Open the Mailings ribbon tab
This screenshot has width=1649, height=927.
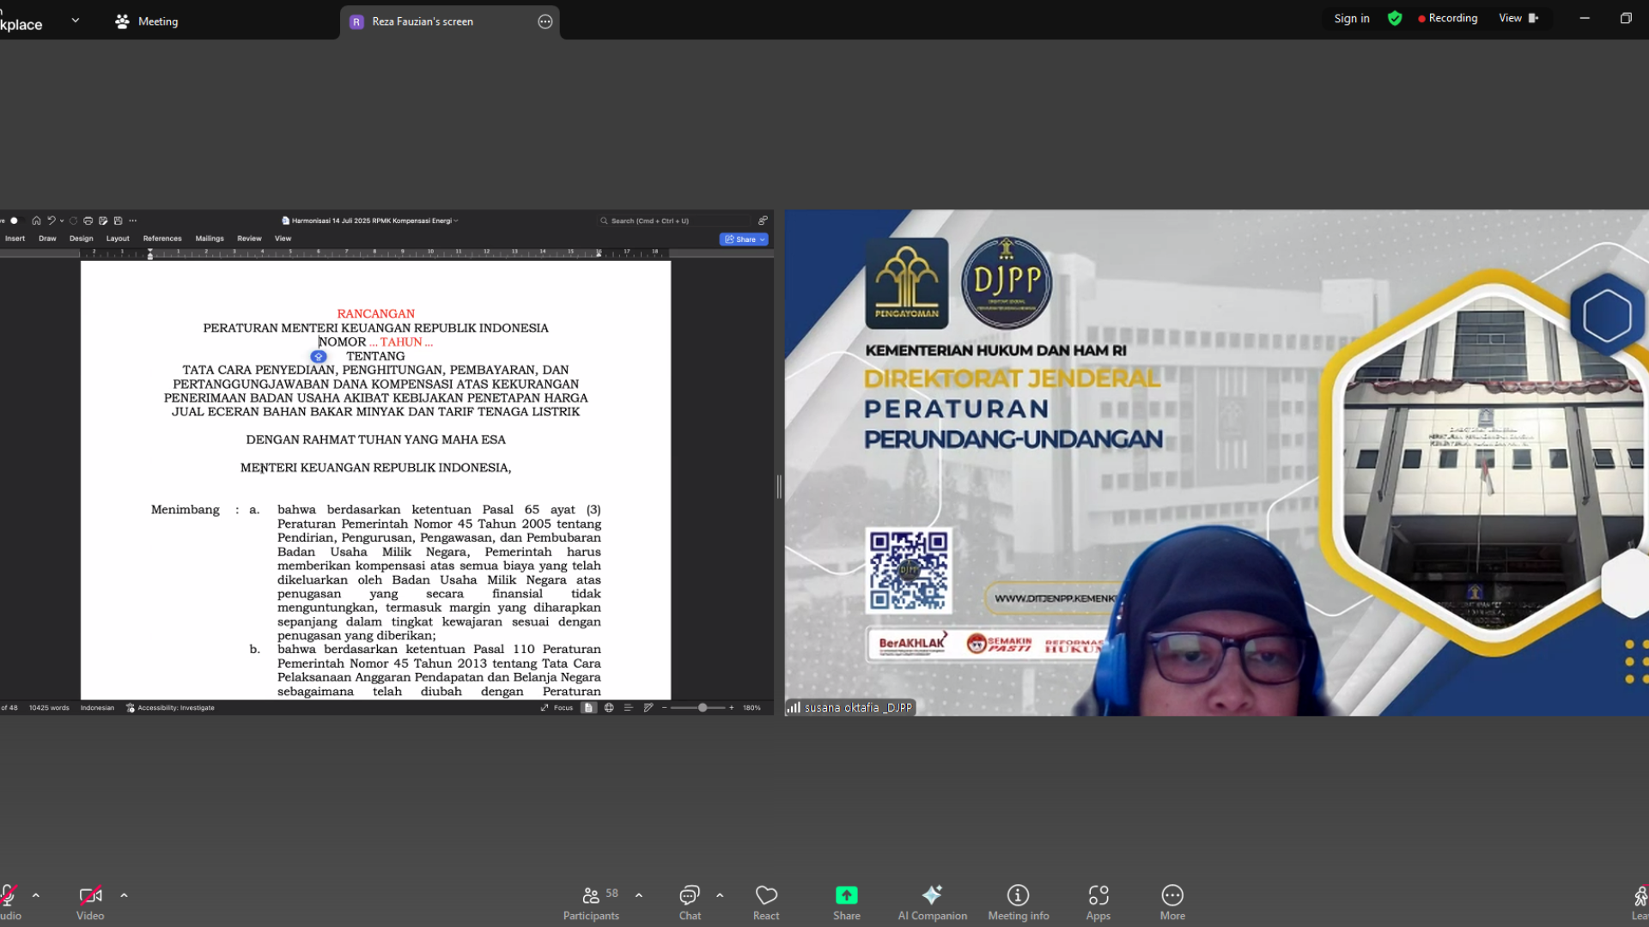[x=210, y=239]
